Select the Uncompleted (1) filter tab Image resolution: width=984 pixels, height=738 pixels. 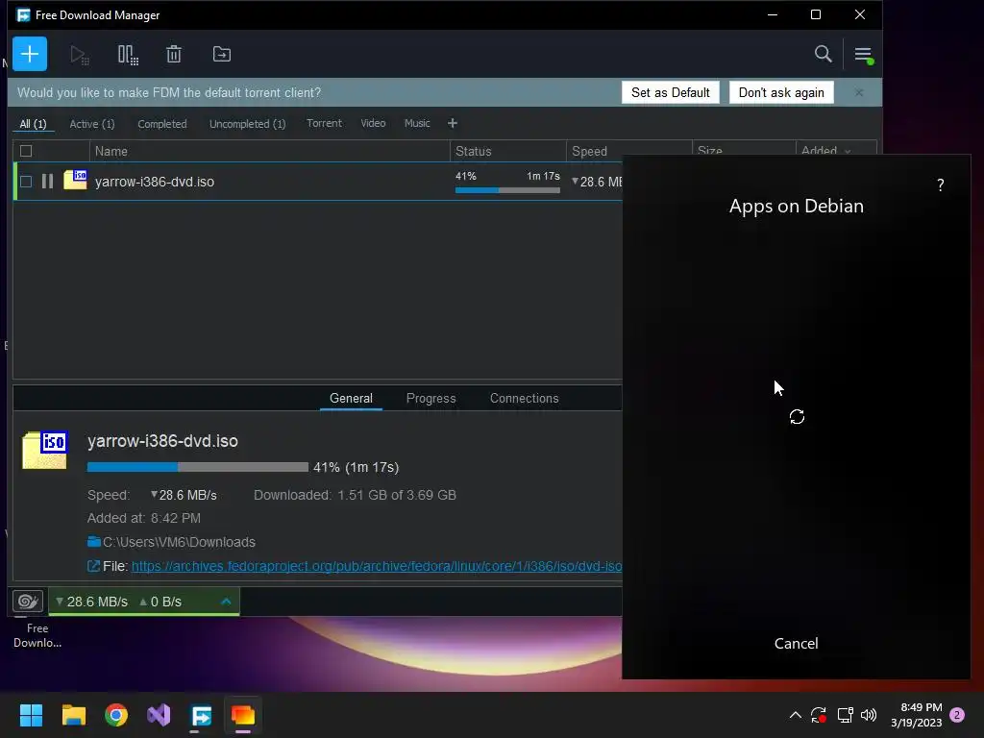pyautogui.click(x=247, y=124)
